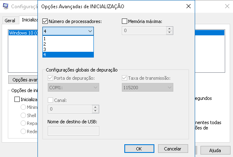Screen dimensions: 233x157
Task: Select 1 processor from the list
Action: point(68,39)
